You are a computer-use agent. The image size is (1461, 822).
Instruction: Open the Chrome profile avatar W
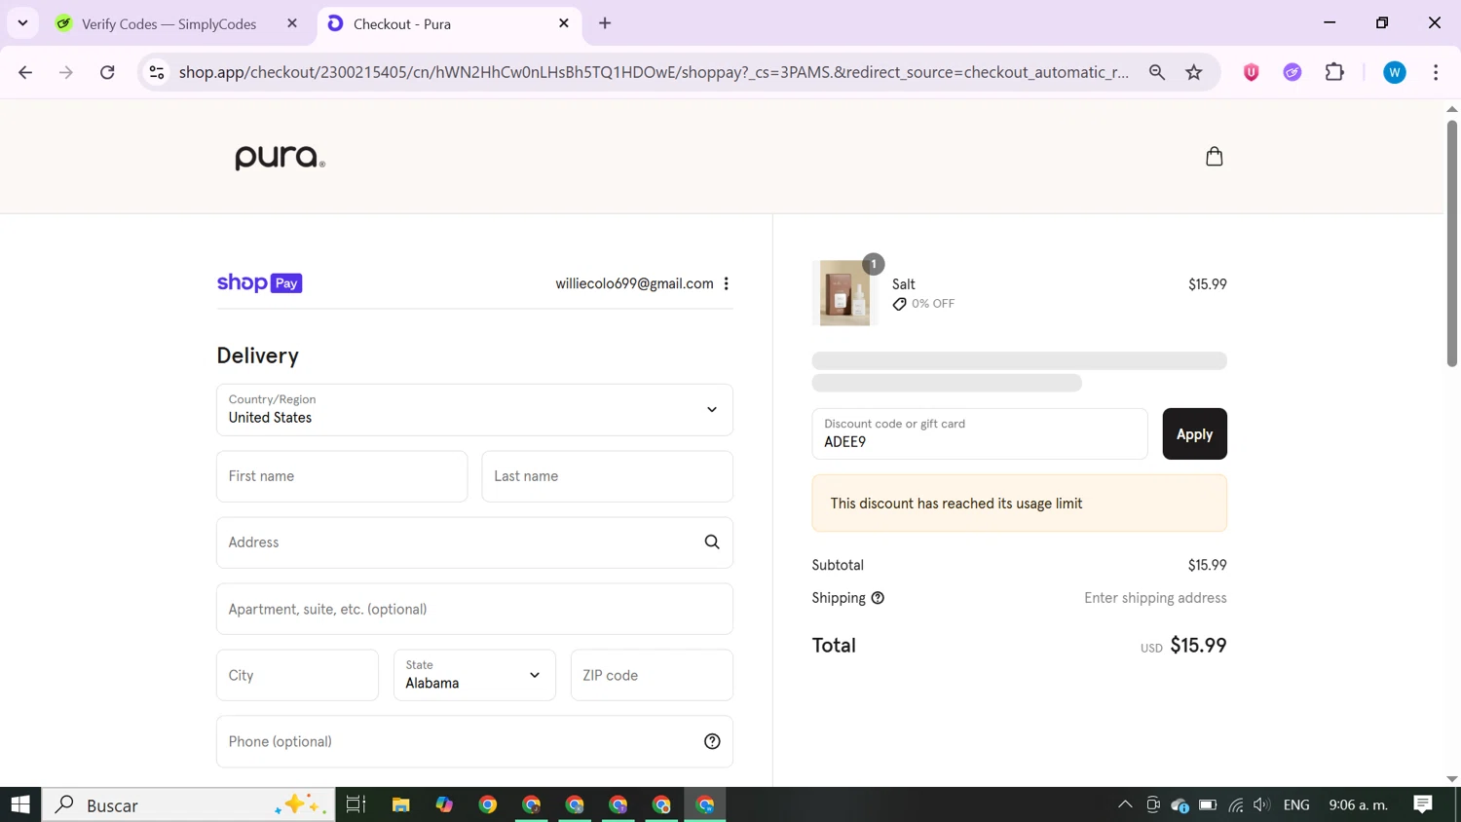1395,72
